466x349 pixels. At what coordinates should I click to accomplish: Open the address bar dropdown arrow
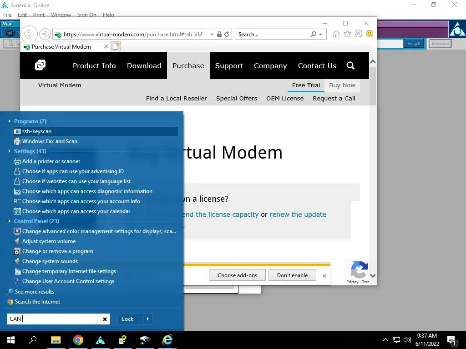pyautogui.click(x=212, y=34)
